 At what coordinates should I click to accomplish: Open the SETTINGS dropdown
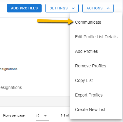point(62,8)
